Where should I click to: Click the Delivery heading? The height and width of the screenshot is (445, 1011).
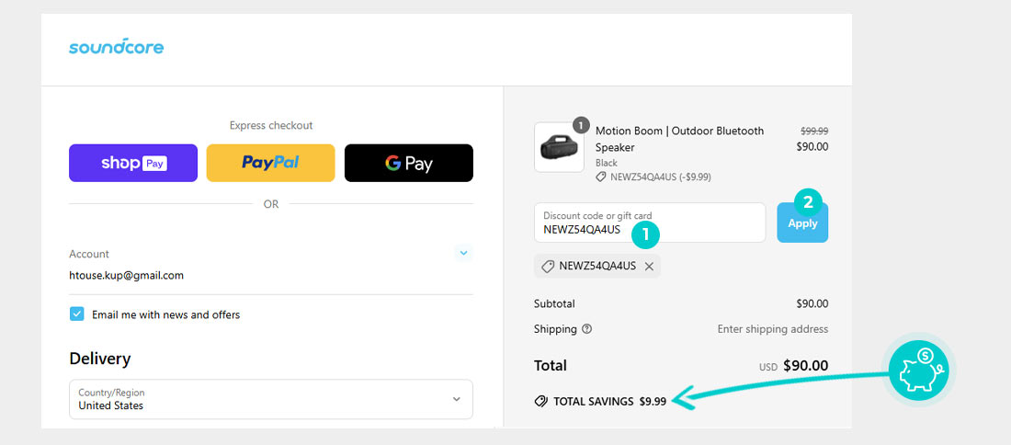100,359
